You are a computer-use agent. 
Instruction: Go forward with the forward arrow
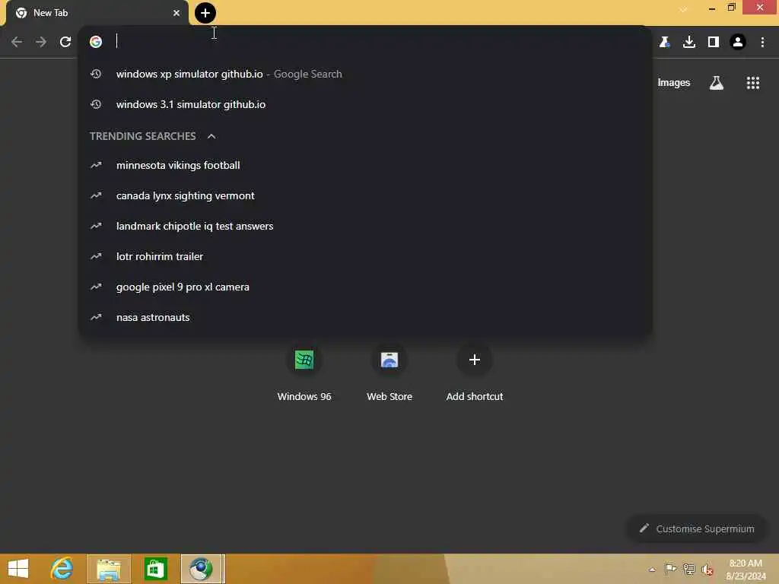tap(41, 42)
